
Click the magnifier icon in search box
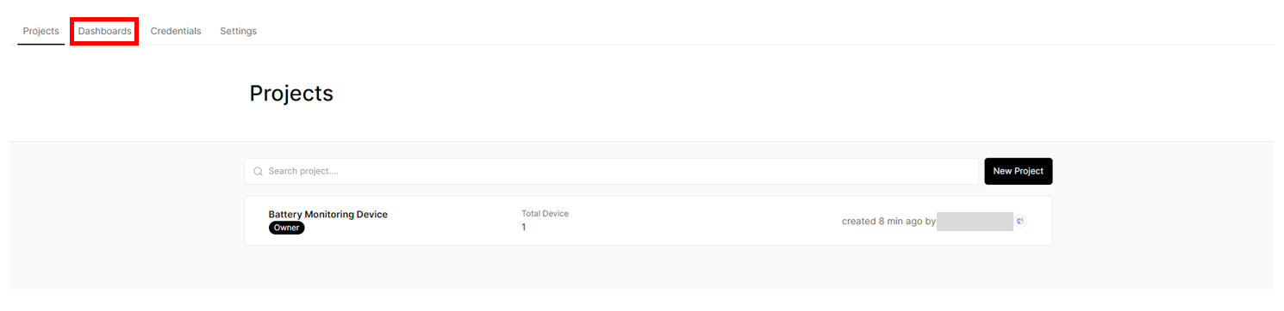click(x=258, y=171)
